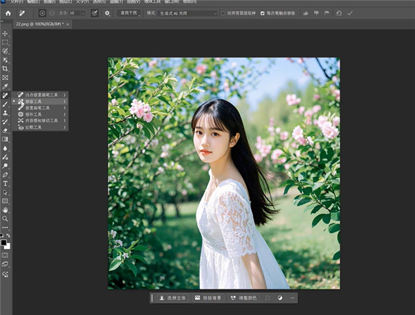Click the foreground color swatch

[x=3, y=242]
